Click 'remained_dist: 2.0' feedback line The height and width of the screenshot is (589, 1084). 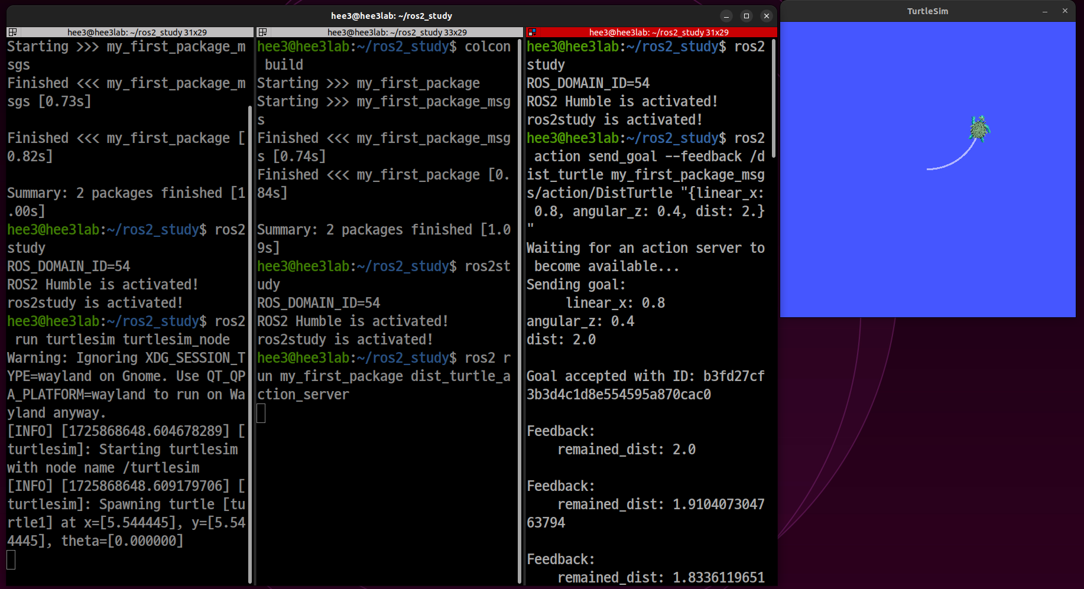(627, 450)
